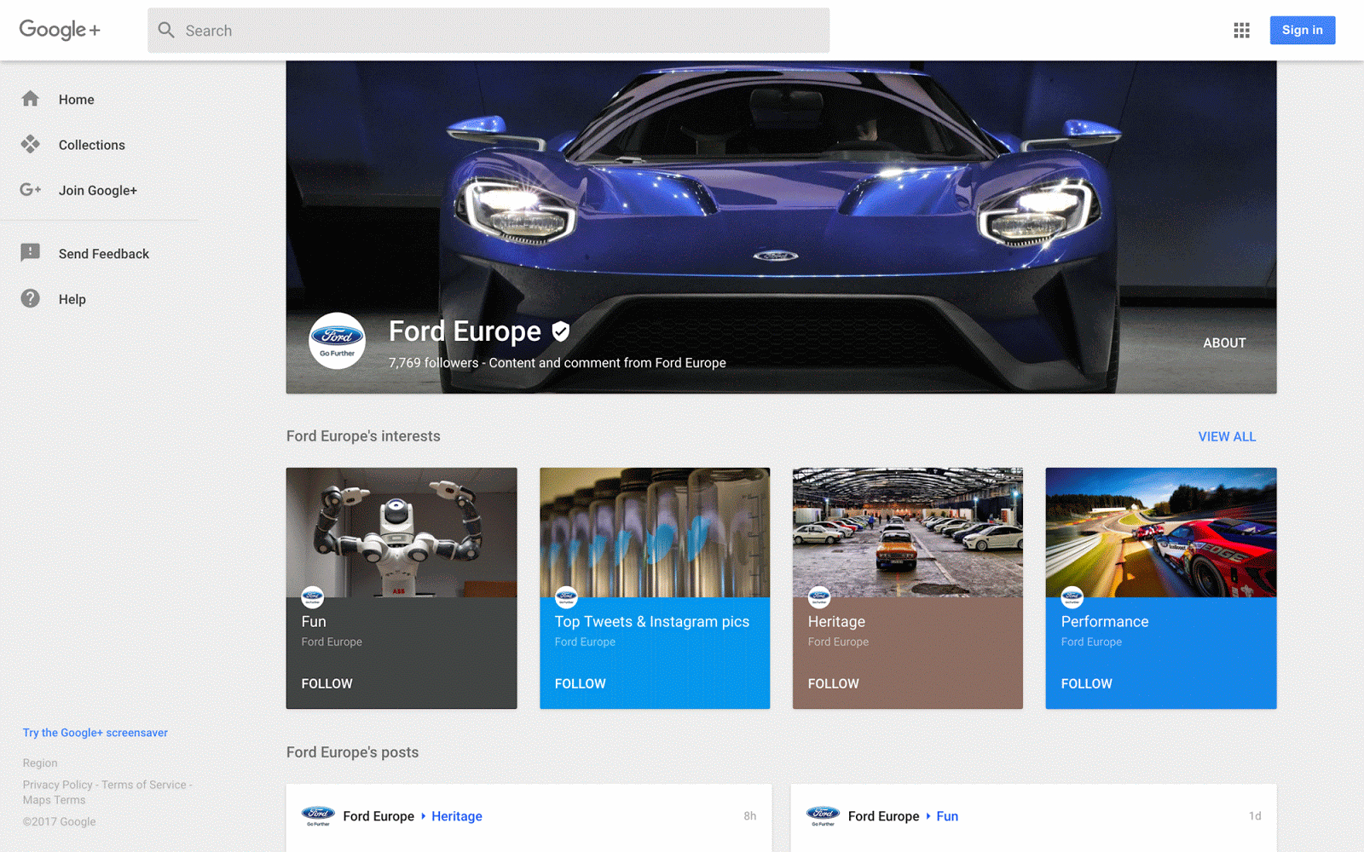Screen dimensions: 1364x852
Task: Open the ABOUT link on the cover
Action: [x=1224, y=343]
